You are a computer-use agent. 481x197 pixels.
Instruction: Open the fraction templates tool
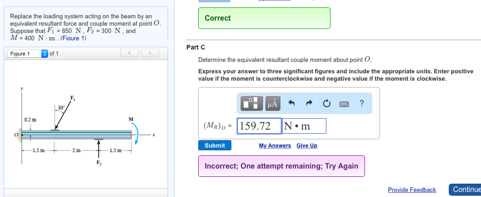click(x=253, y=103)
